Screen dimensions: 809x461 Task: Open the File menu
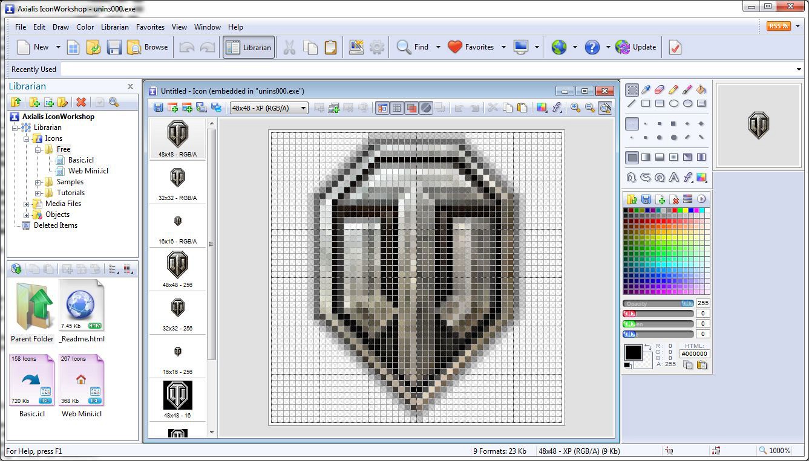pyautogui.click(x=21, y=27)
